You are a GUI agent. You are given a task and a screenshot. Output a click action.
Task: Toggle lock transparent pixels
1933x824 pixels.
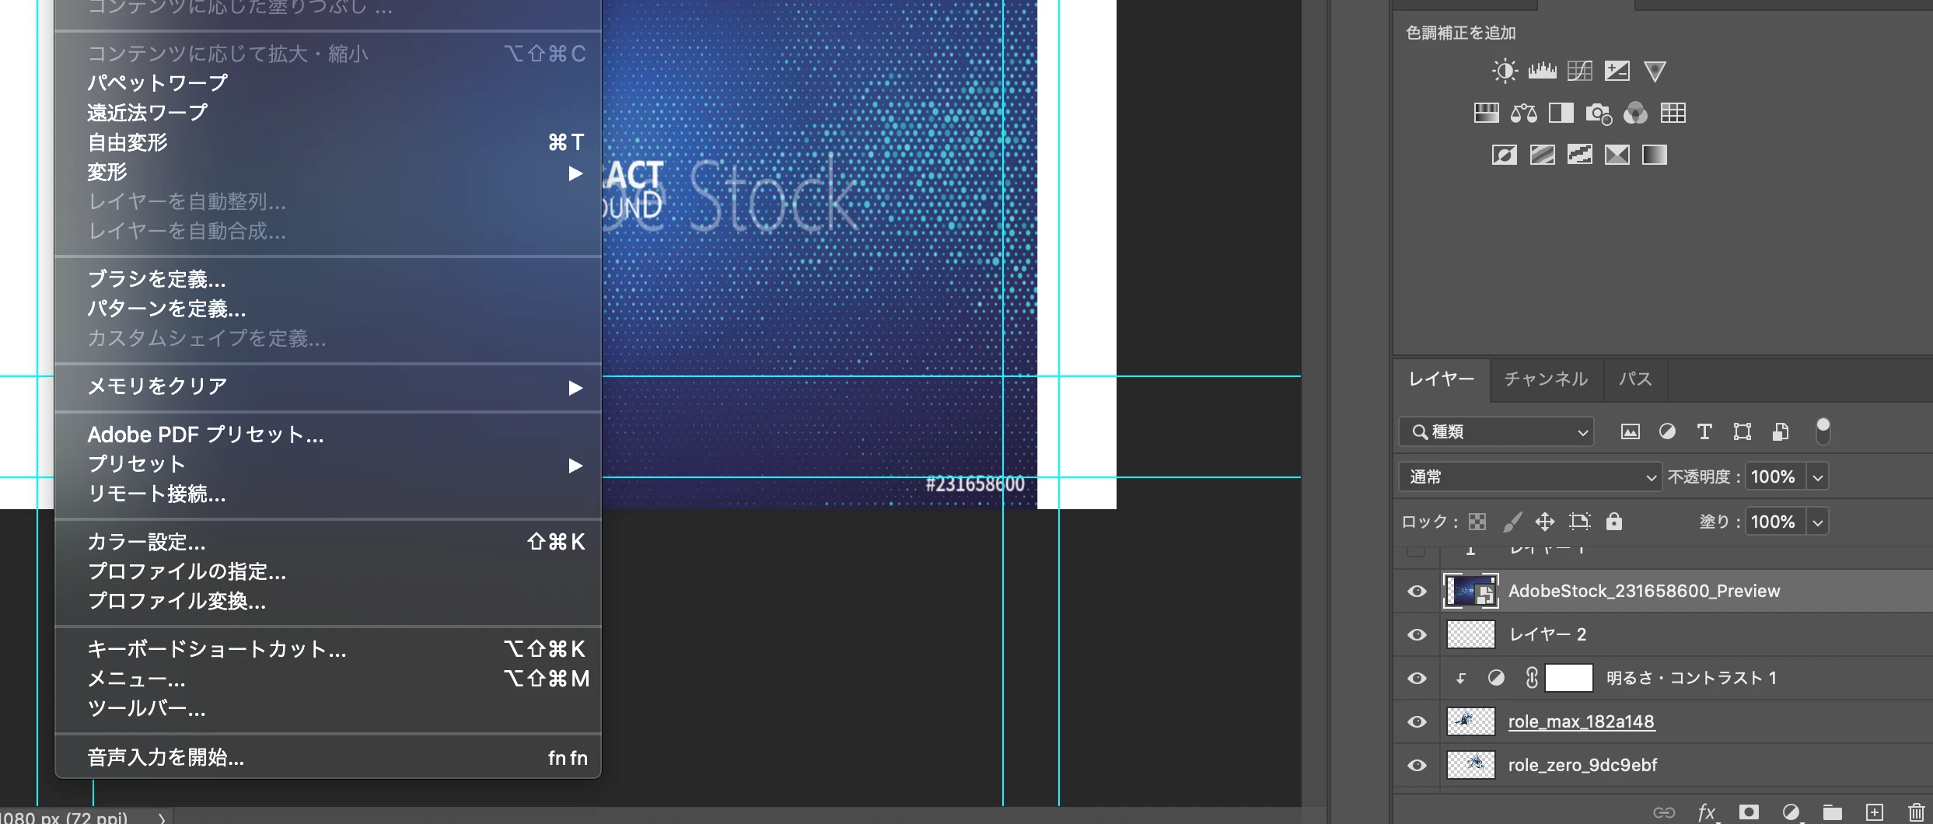pyautogui.click(x=1477, y=522)
